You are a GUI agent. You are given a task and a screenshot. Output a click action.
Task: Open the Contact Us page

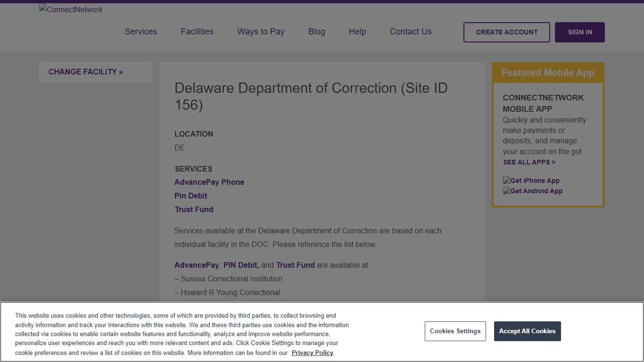pos(410,32)
